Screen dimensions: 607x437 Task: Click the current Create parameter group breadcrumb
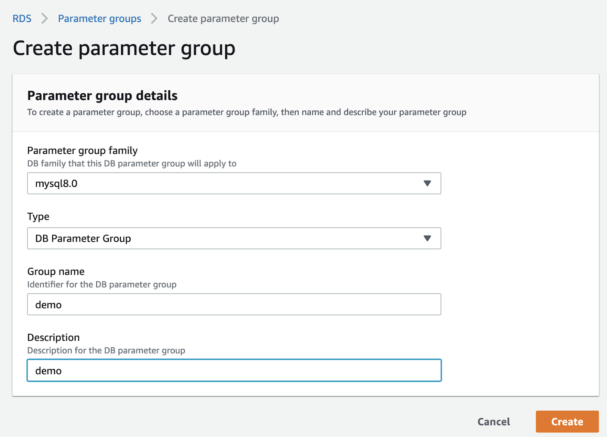223,19
